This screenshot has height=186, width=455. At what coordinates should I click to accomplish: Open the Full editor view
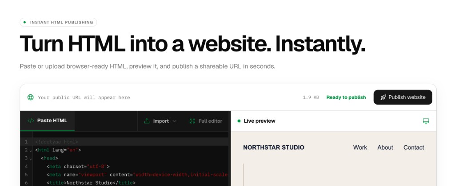(x=206, y=121)
